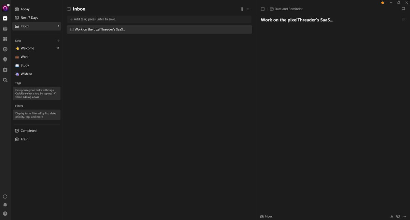Image resolution: width=410 pixels, height=220 pixels.
Task: Open the Habit clock icon in left rail
Action: click(5, 59)
